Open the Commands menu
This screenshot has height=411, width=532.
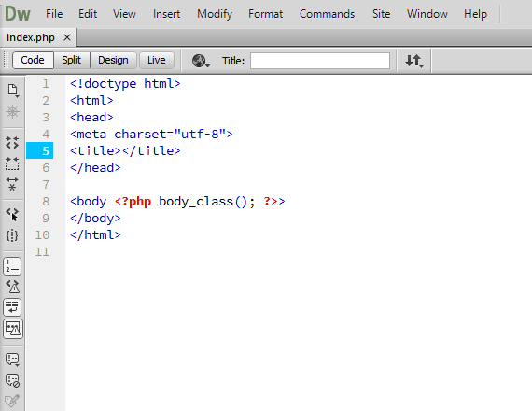[x=327, y=14]
